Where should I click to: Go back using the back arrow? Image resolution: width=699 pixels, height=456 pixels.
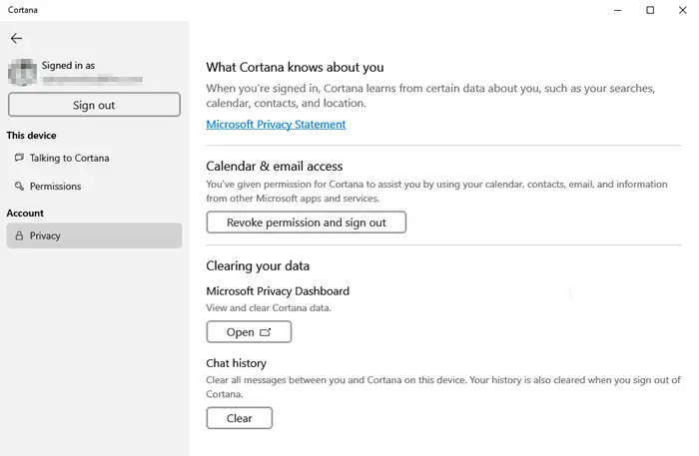point(17,38)
